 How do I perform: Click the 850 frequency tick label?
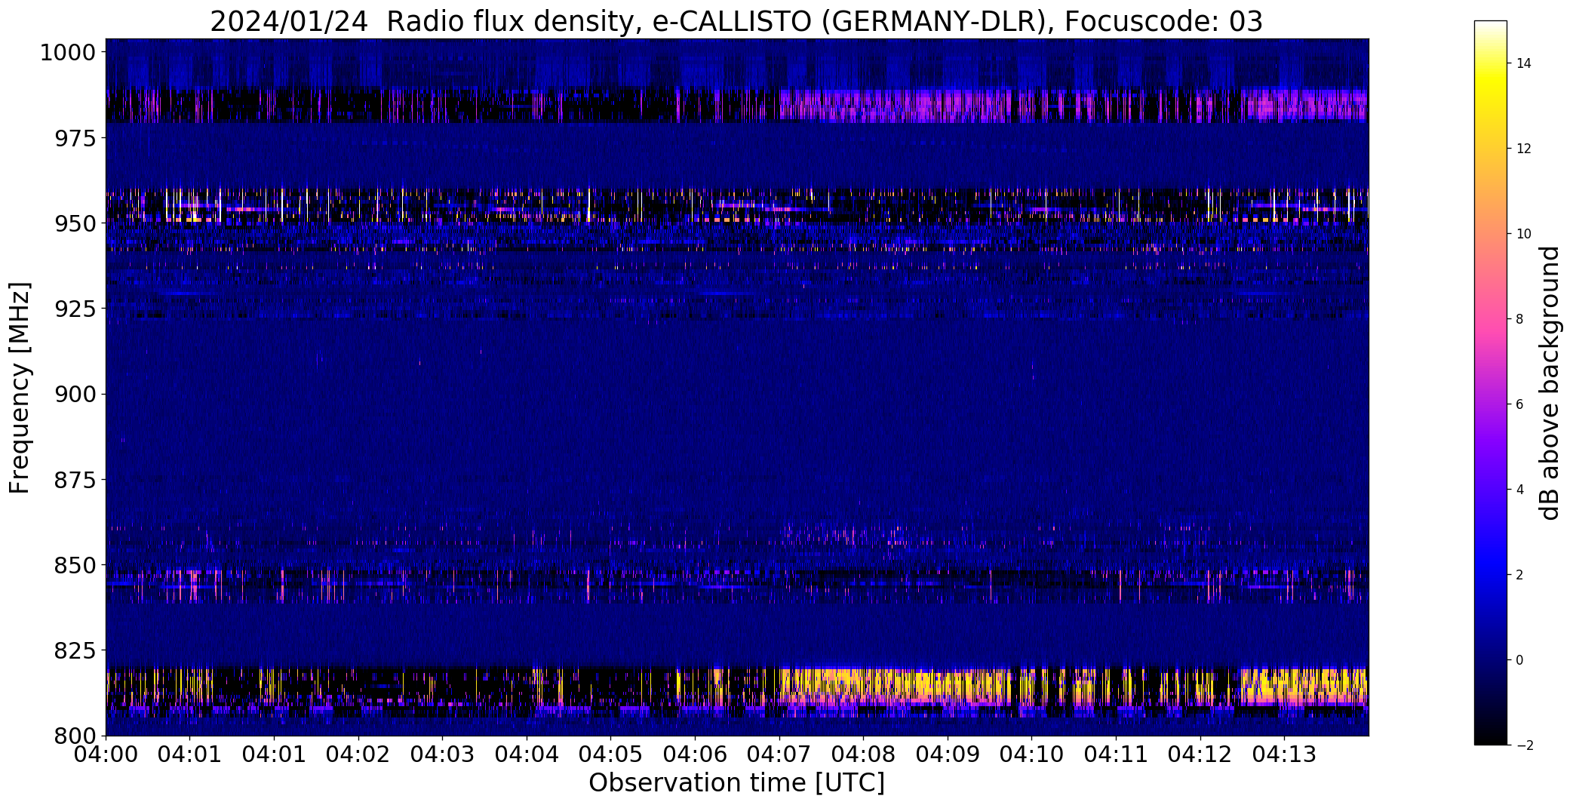[x=75, y=565]
